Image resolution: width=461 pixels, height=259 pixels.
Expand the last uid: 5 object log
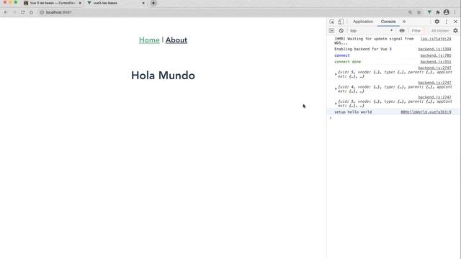click(336, 104)
